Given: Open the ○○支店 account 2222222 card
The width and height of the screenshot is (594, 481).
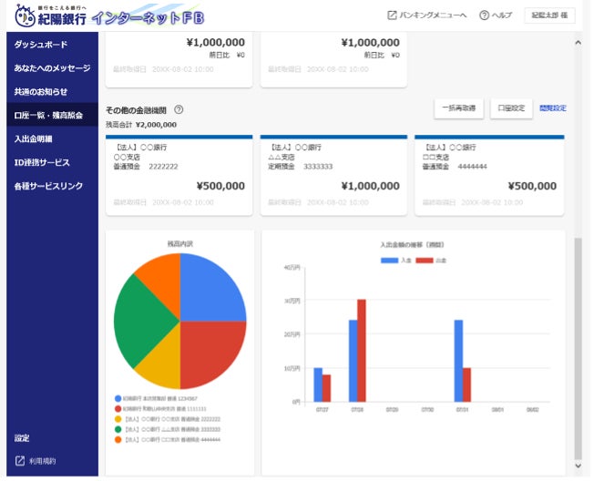Looking at the screenshot, I should 179,175.
